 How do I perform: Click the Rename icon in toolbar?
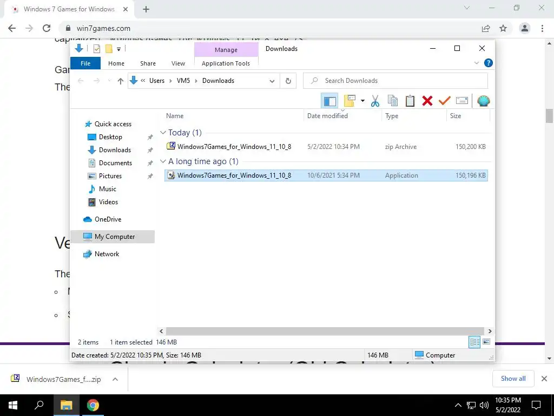[462, 101]
